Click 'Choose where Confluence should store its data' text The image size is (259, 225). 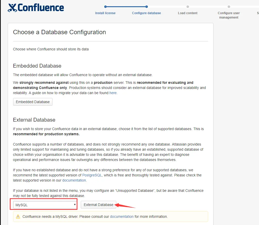coord(51,49)
